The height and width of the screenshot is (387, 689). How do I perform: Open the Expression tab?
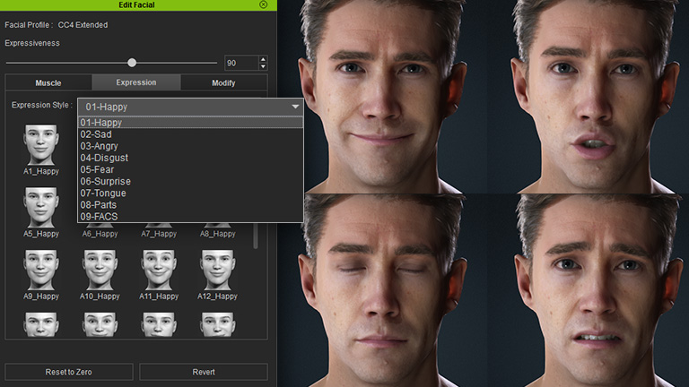pyautogui.click(x=135, y=82)
